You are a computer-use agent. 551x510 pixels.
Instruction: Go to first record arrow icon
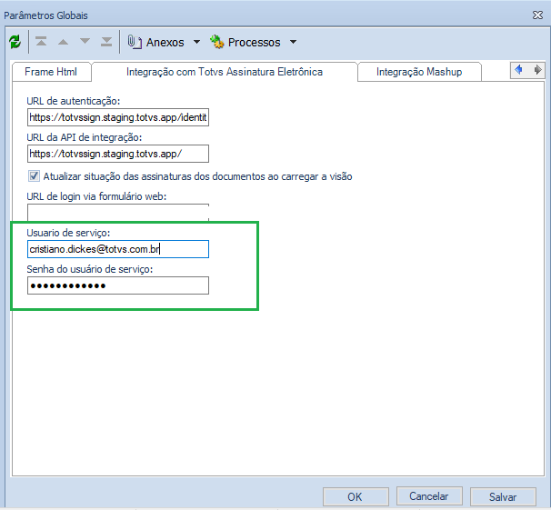click(41, 42)
